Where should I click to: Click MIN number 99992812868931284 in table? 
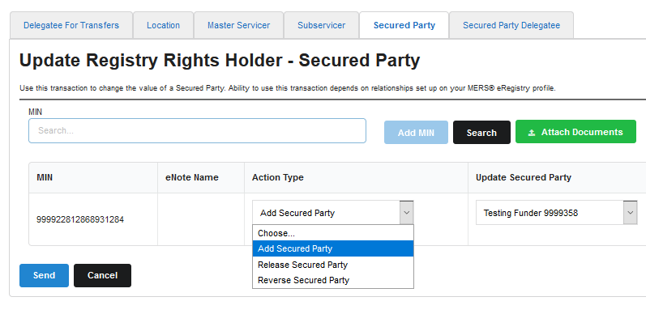[x=80, y=220]
